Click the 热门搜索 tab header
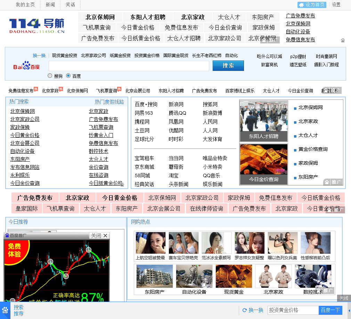 [19, 102]
